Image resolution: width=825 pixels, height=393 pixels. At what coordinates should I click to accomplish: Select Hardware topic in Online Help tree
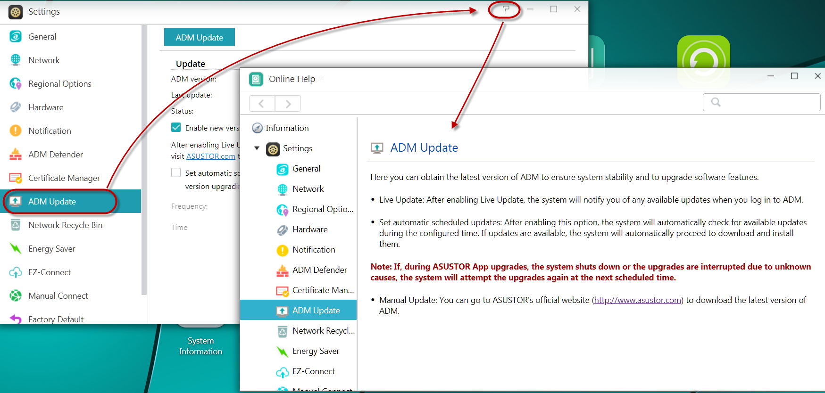pyautogui.click(x=298, y=229)
